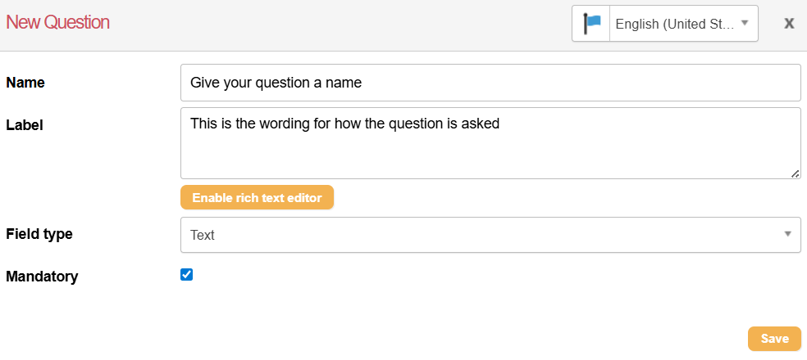
Task: Click the Label textarea resize handle
Action: coord(796,173)
